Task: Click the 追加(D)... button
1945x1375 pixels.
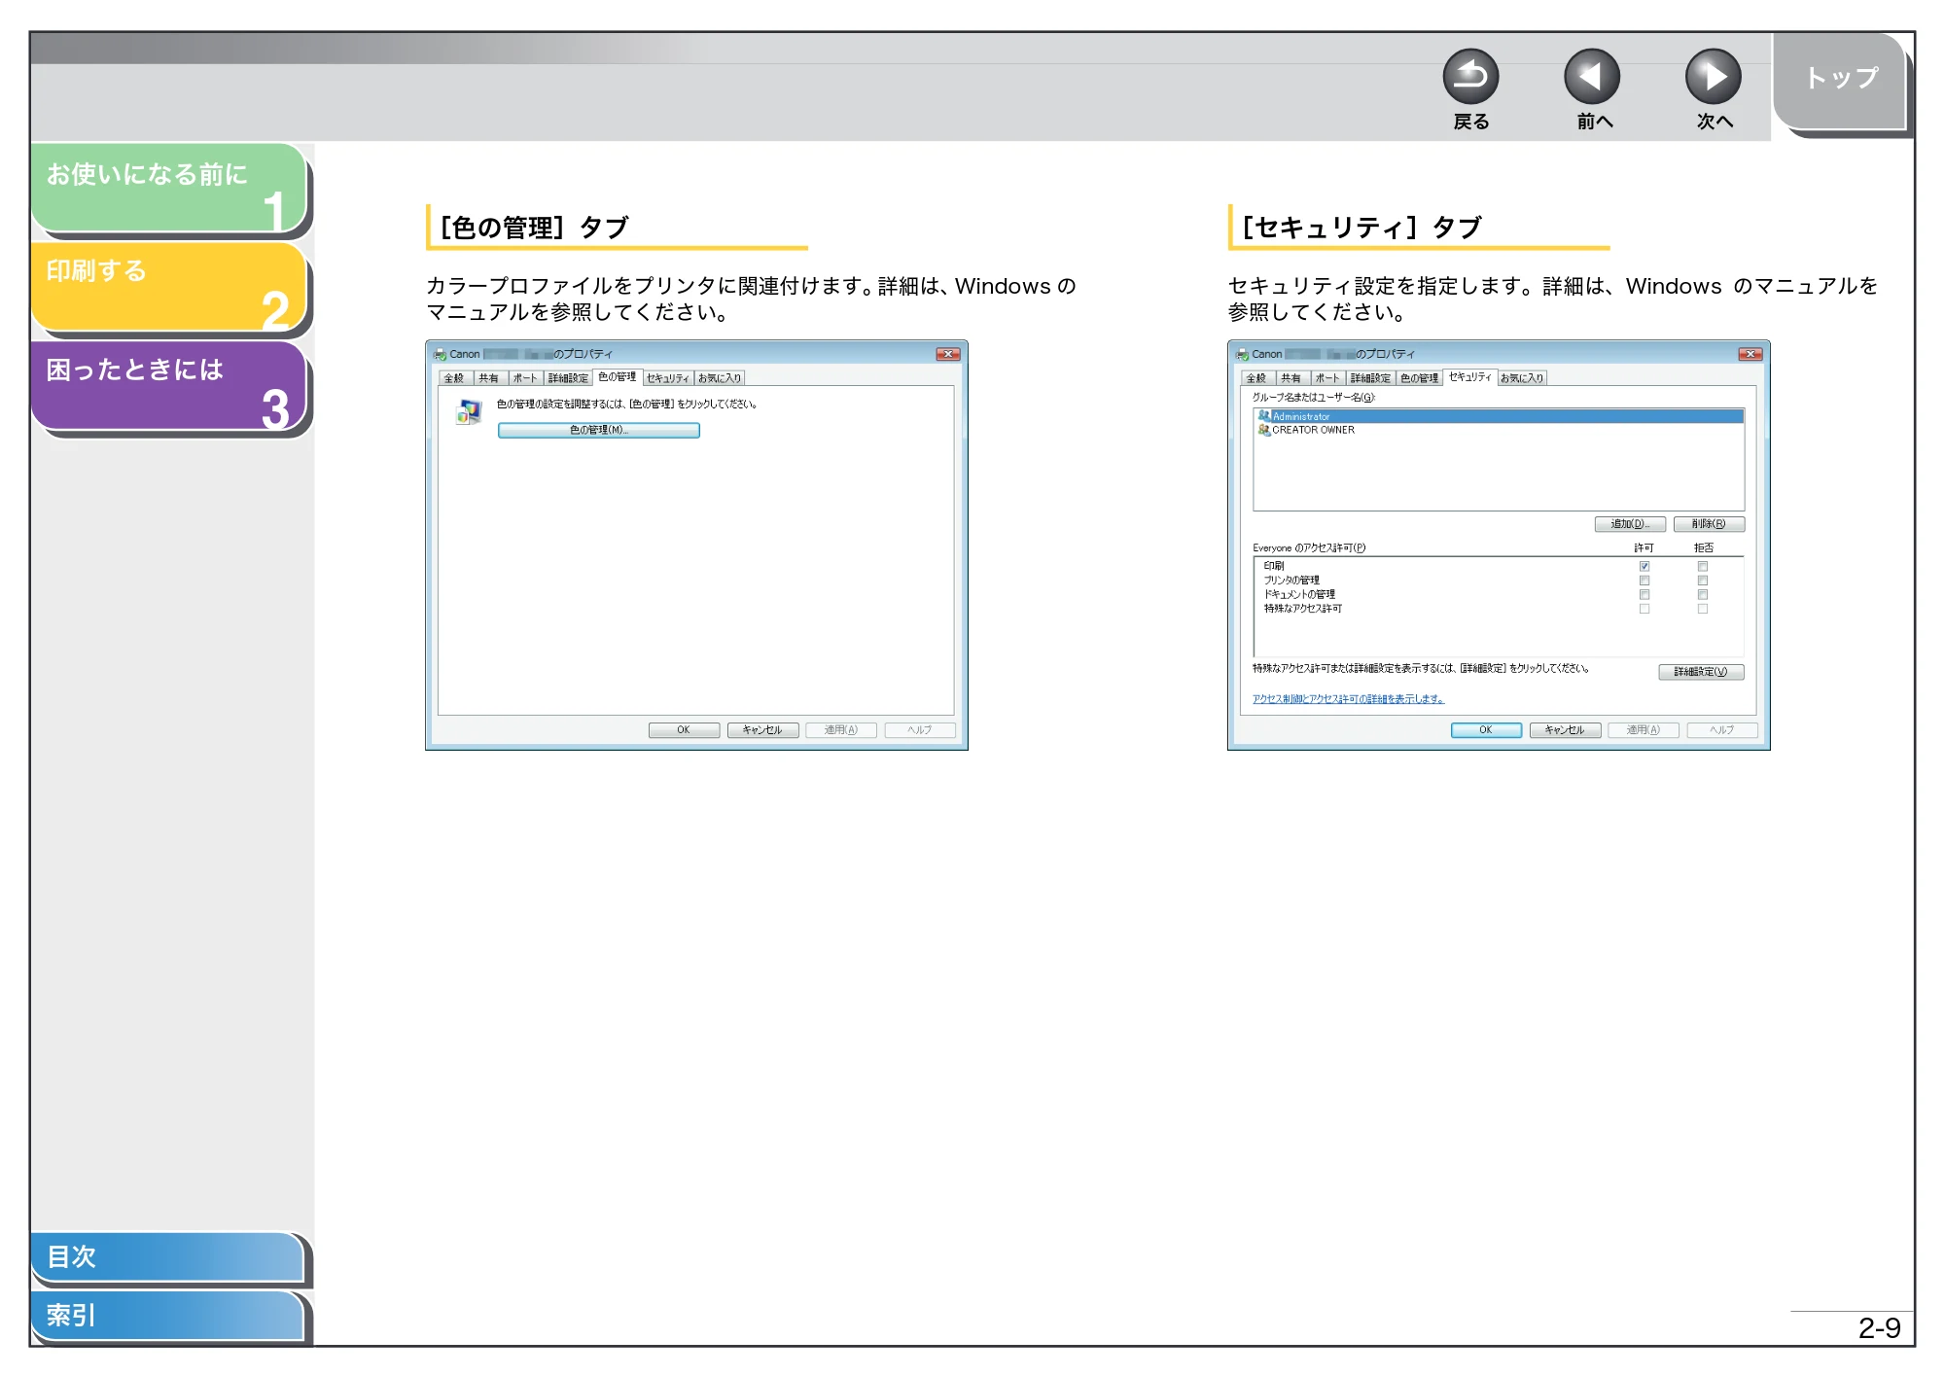Action: pos(1631,524)
